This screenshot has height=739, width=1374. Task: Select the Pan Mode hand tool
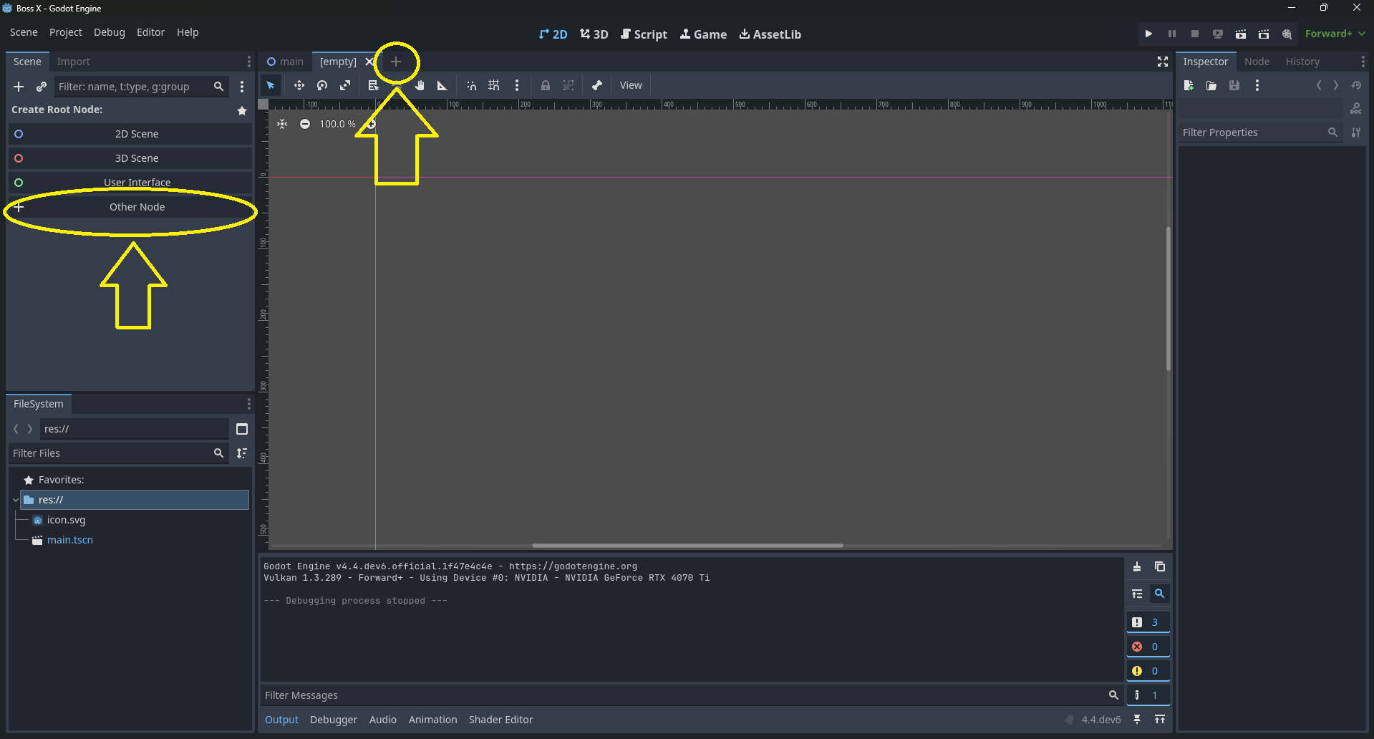420,85
